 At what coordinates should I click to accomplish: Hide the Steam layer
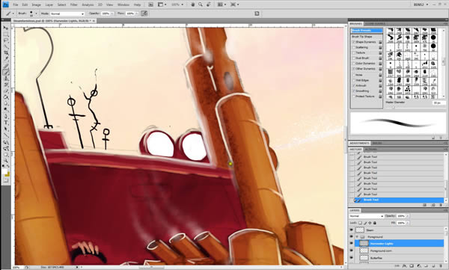[x=352, y=230]
